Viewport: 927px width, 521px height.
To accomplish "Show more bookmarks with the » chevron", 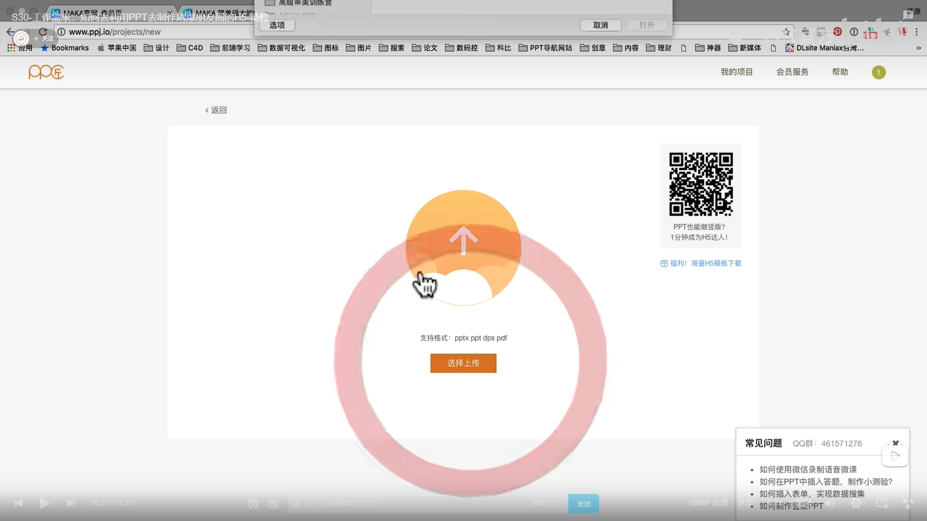I will [918, 48].
